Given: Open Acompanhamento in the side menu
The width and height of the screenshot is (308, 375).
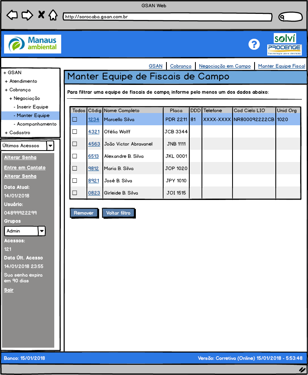Looking at the screenshot, I should click(x=36, y=124).
